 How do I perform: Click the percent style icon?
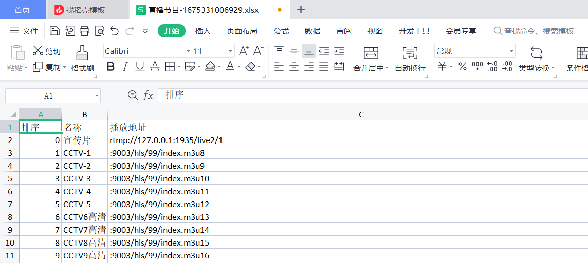tap(462, 67)
